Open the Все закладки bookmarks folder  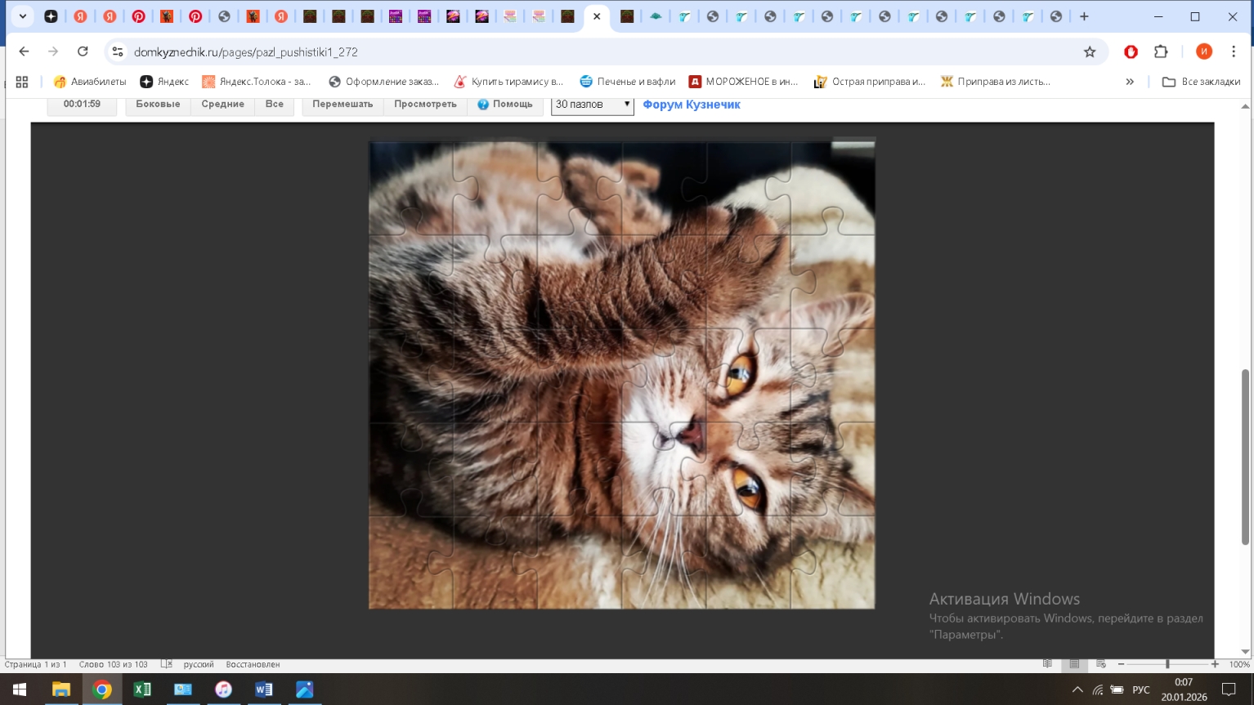point(1201,82)
